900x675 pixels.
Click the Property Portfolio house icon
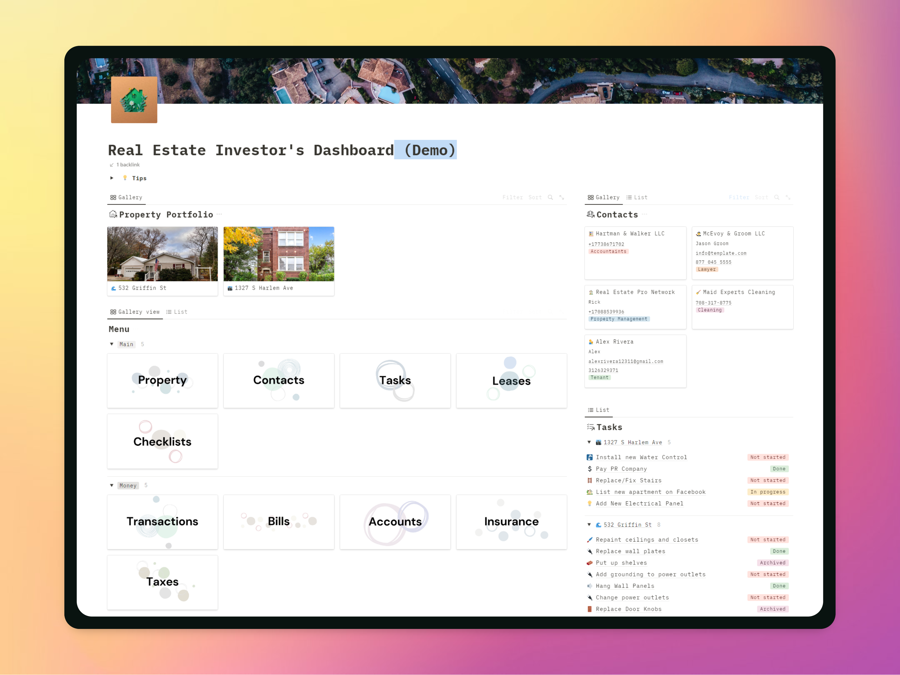(x=113, y=214)
